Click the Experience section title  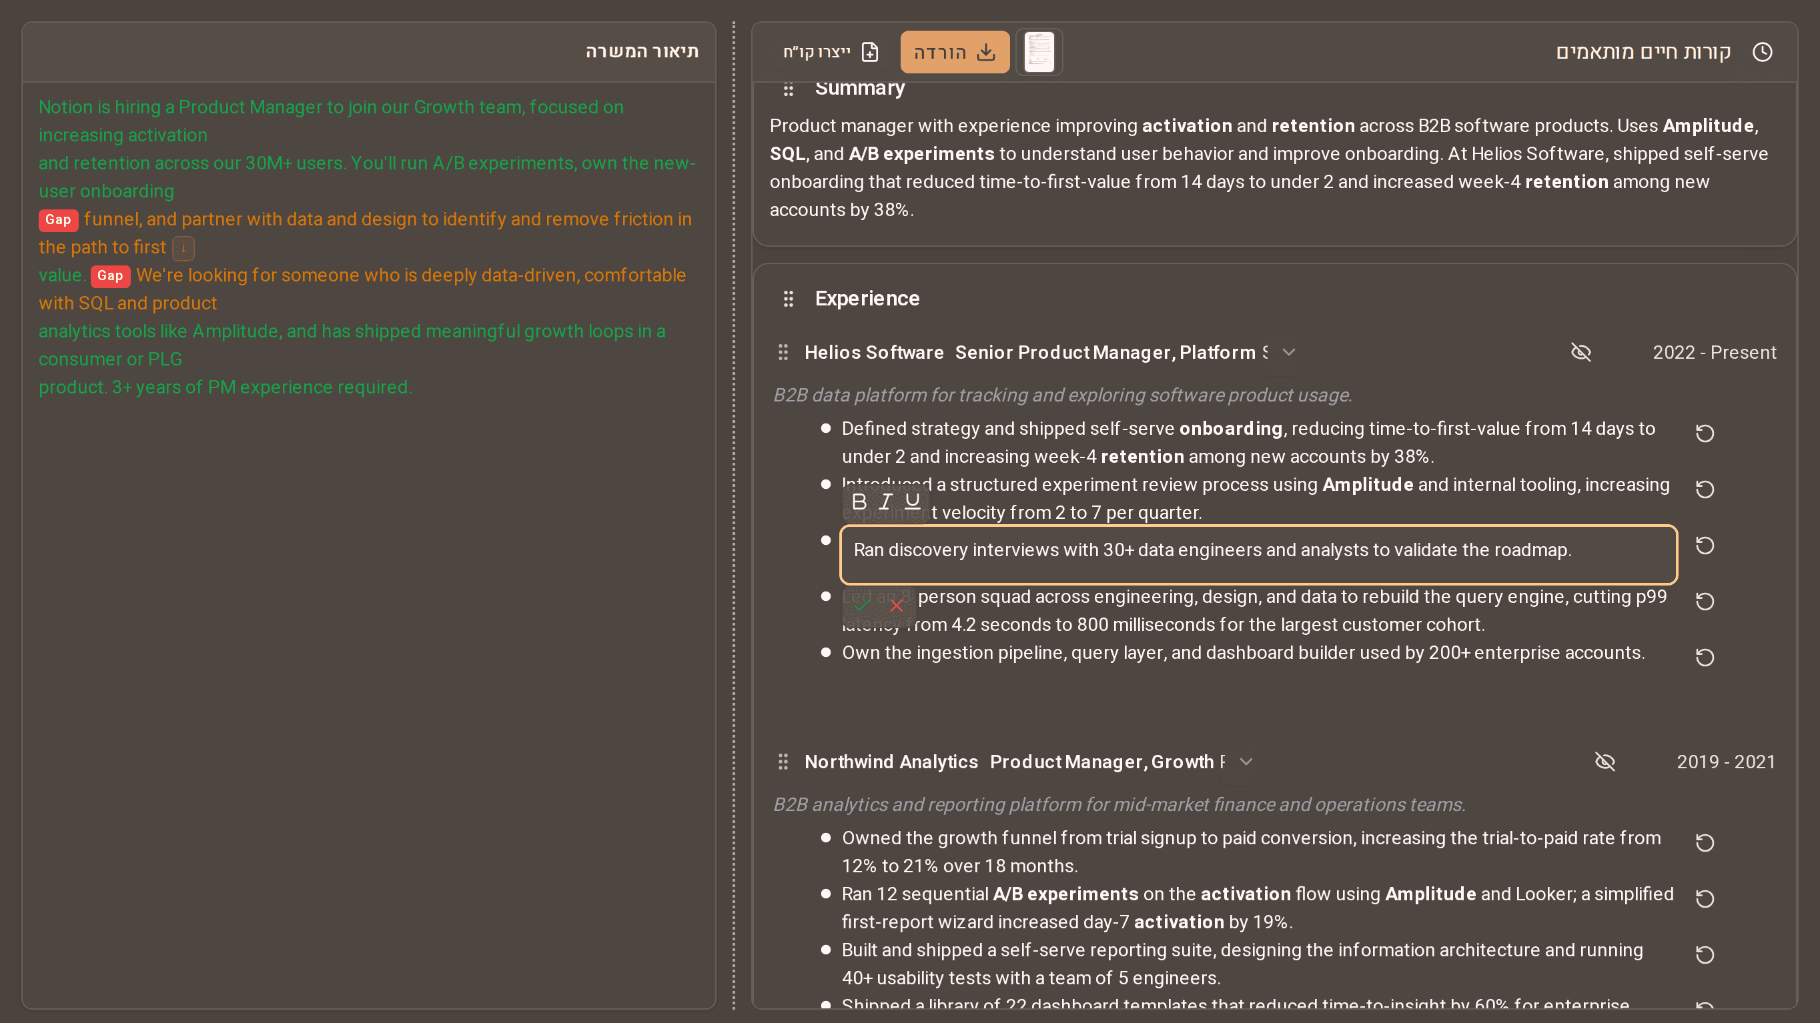coord(867,299)
